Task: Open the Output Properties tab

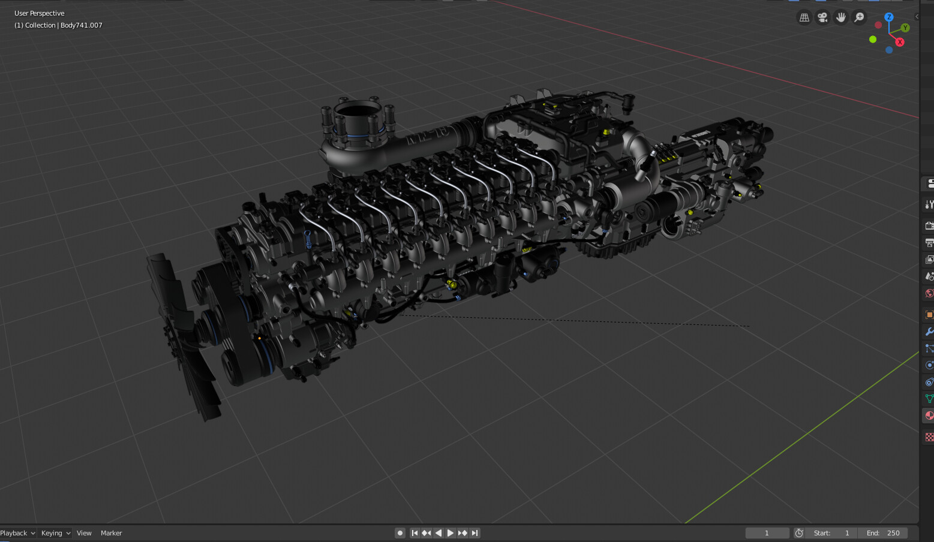Action: [929, 243]
